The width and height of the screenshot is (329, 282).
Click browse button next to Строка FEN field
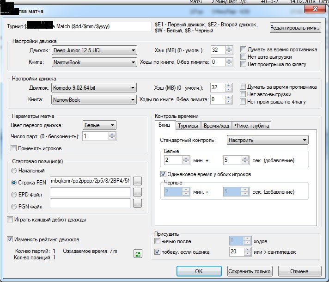click(137, 180)
